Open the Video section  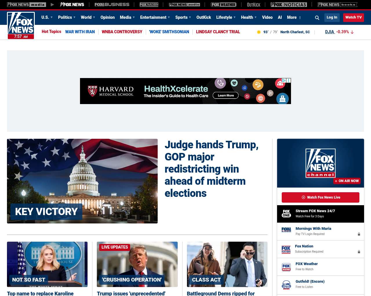[267, 17]
